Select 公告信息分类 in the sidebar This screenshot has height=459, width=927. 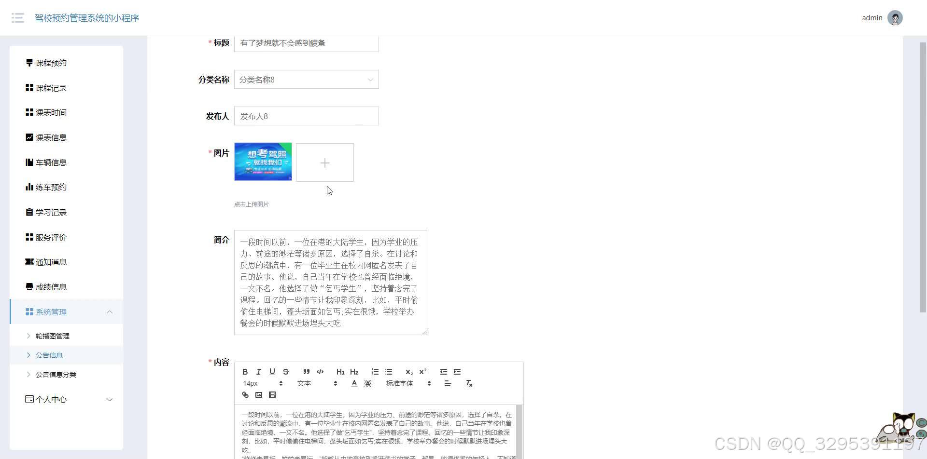(x=55, y=374)
